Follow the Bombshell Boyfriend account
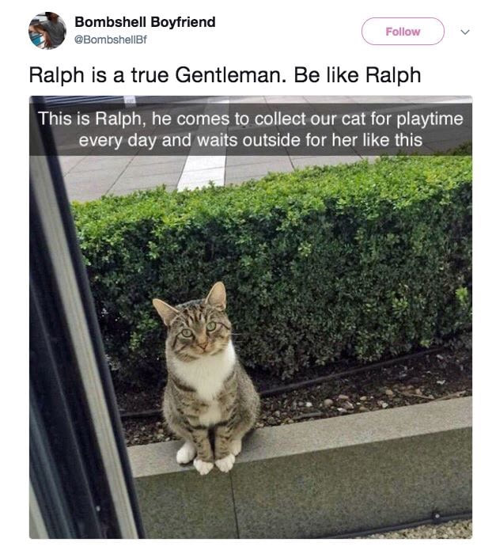 coord(403,32)
